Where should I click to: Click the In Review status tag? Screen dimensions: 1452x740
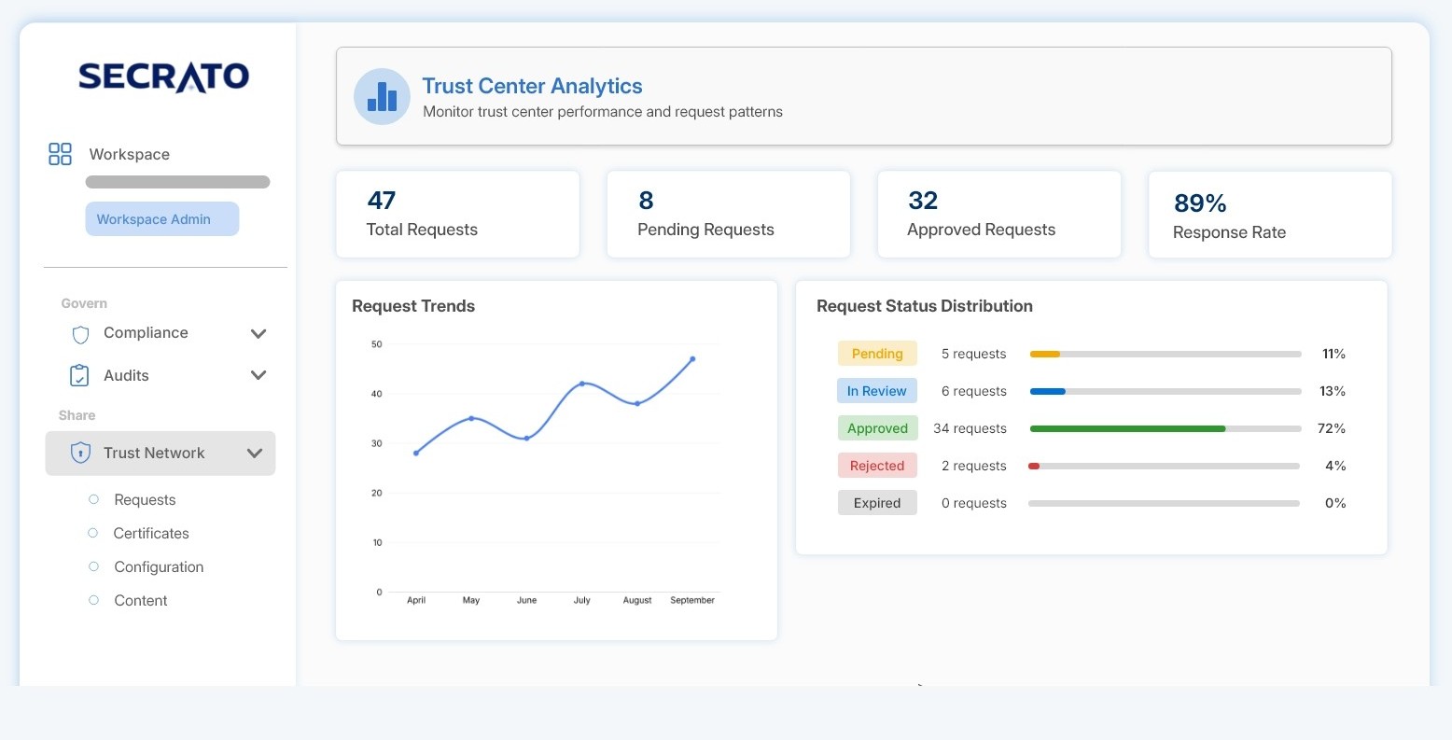coord(877,391)
